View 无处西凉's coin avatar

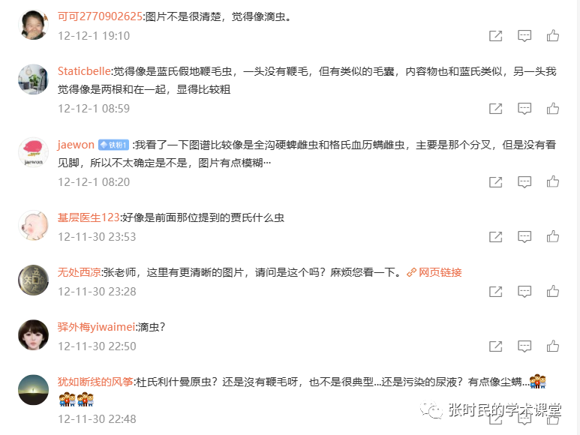33,280
